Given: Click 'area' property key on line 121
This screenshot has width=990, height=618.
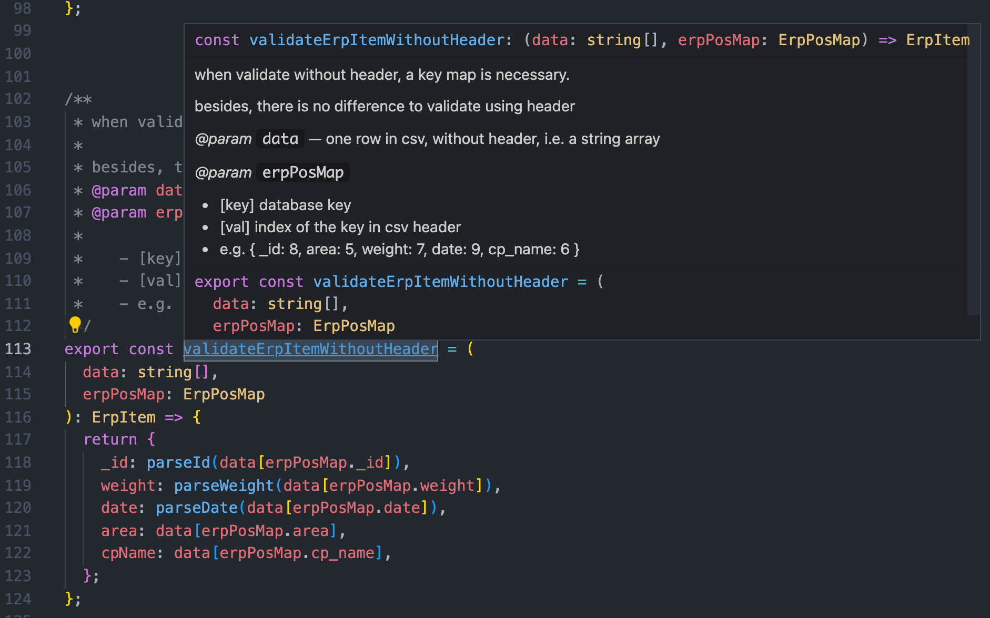Looking at the screenshot, I should click(119, 531).
